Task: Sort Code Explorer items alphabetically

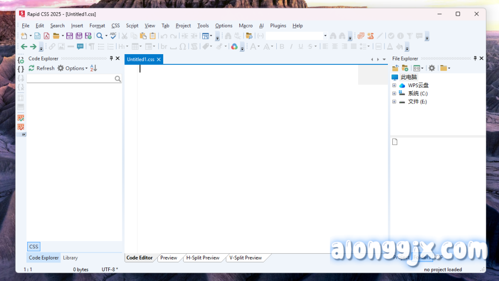Action: coord(94,68)
